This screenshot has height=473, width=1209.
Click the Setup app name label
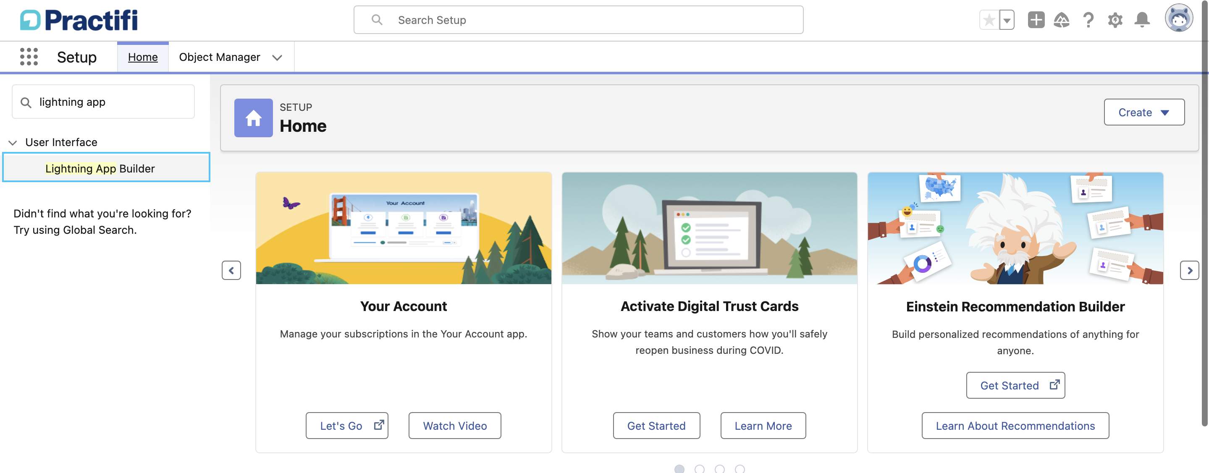(77, 57)
